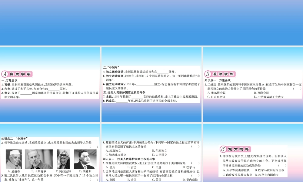The width and height of the screenshot is (303, 182).
Task: Select line 4 独立运动开始
Action: point(139,72)
